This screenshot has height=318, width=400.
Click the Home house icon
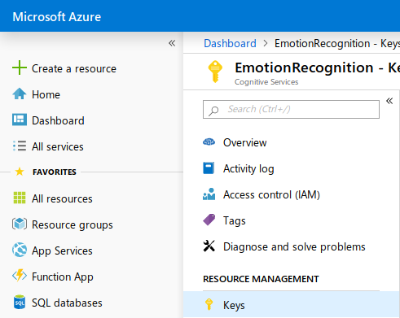20,94
